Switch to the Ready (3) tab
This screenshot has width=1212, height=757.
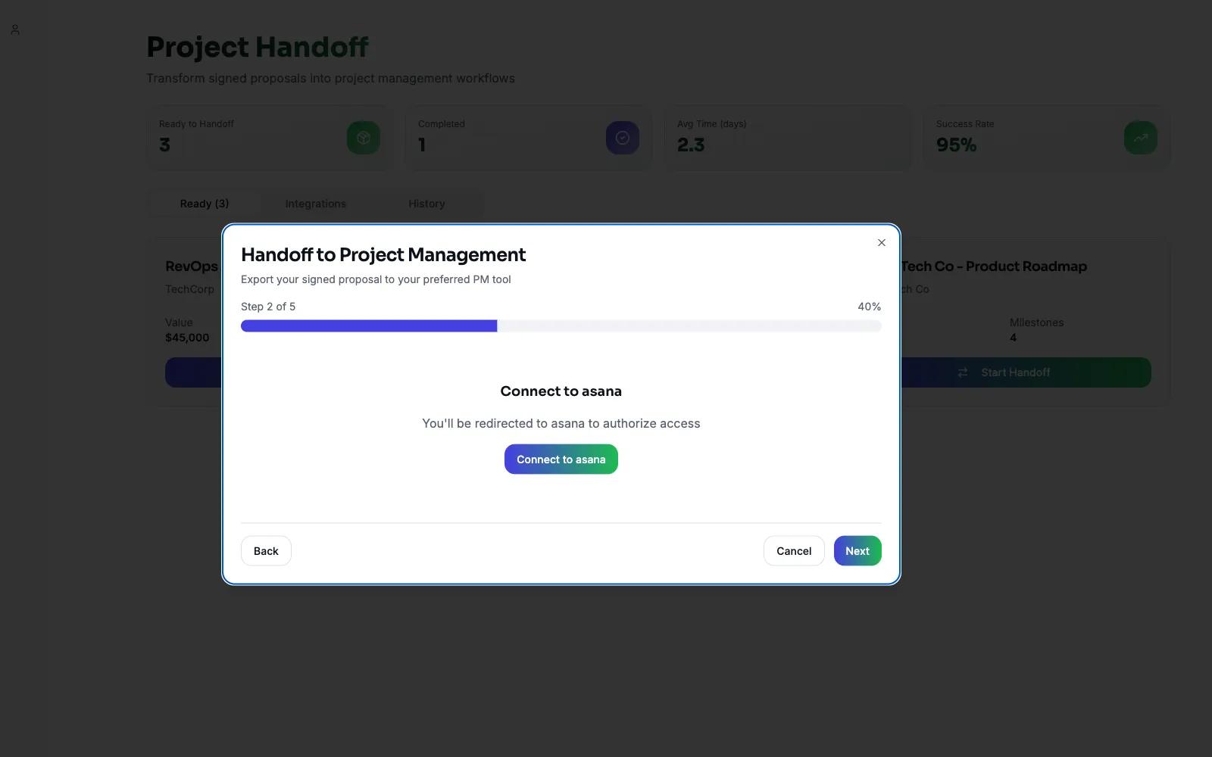(205, 204)
